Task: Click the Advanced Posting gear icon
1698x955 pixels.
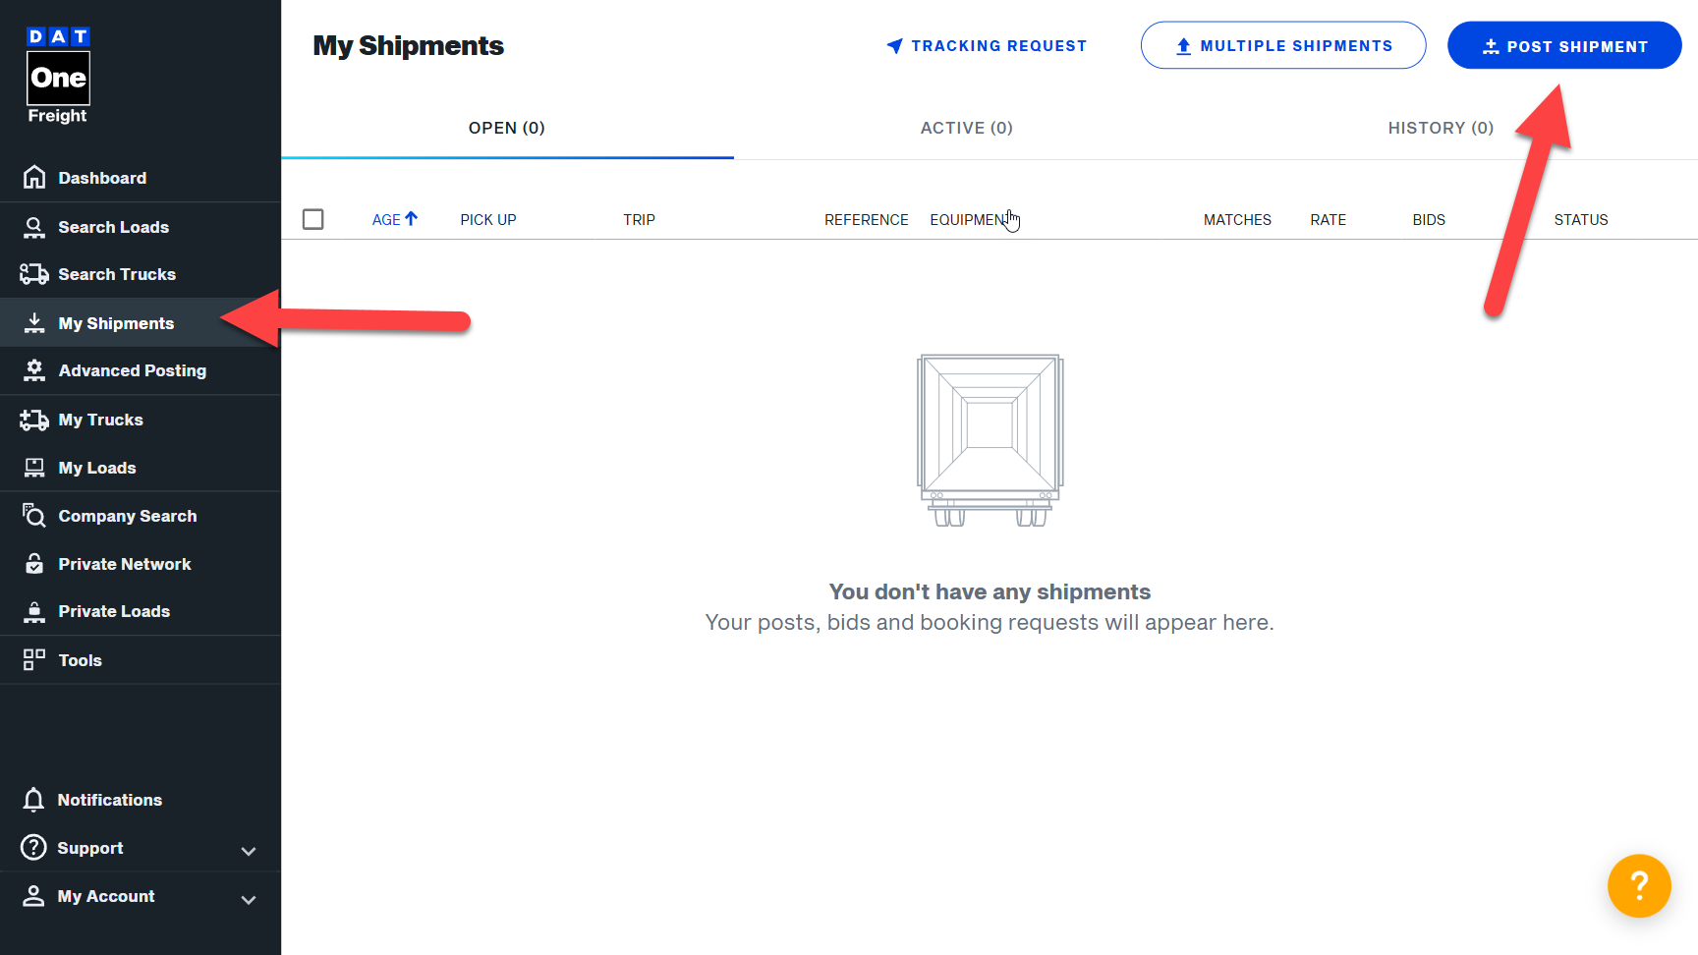Action: [34, 370]
